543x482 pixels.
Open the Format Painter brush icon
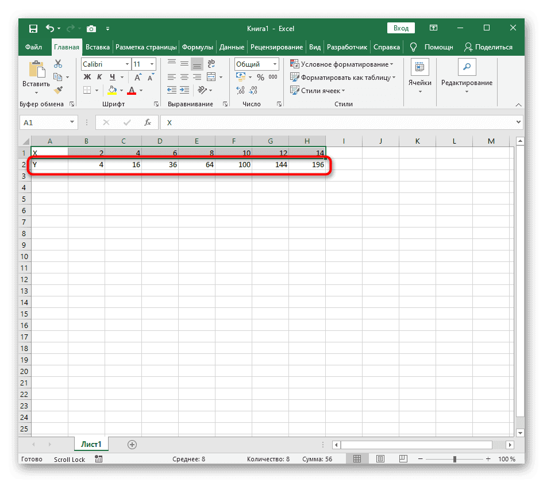(x=58, y=90)
